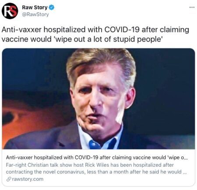
Task: Click the gray card description starting 'Far-right Christian'
Action: 96,169
